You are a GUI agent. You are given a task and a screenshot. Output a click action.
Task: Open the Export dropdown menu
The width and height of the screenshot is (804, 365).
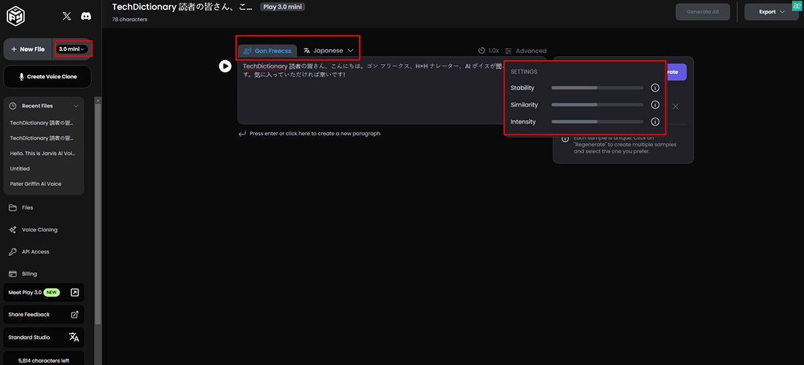click(x=771, y=12)
